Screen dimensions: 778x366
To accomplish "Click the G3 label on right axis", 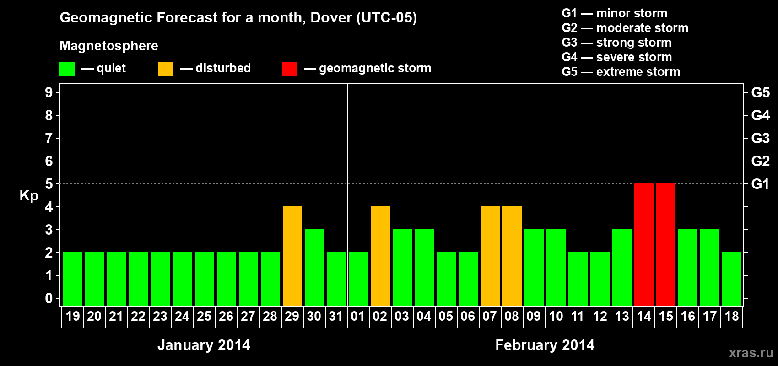I will (761, 138).
